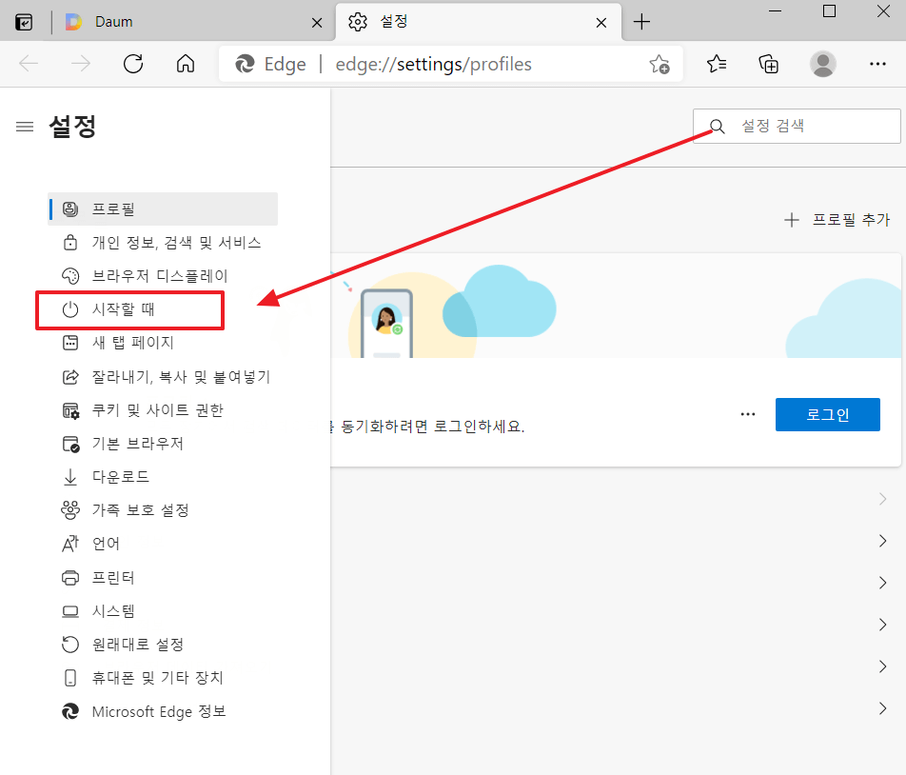Open the Edge ... settings menu
This screenshot has height=775, width=906.
[x=877, y=64]
